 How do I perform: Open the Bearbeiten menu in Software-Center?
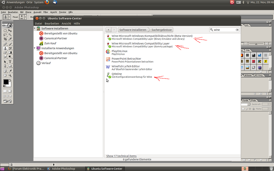52,24
